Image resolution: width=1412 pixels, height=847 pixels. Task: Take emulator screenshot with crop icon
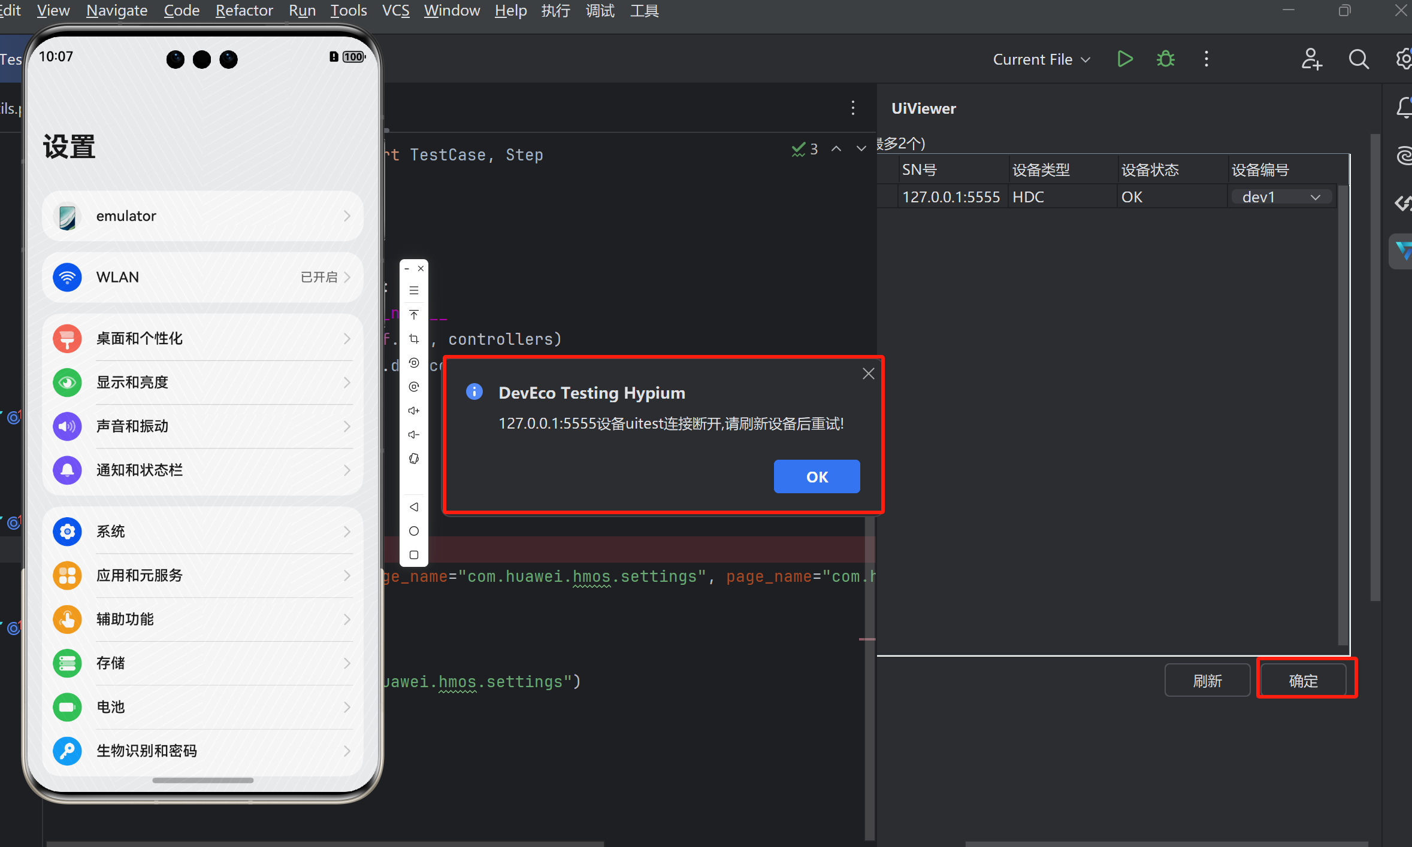[414, 339]
